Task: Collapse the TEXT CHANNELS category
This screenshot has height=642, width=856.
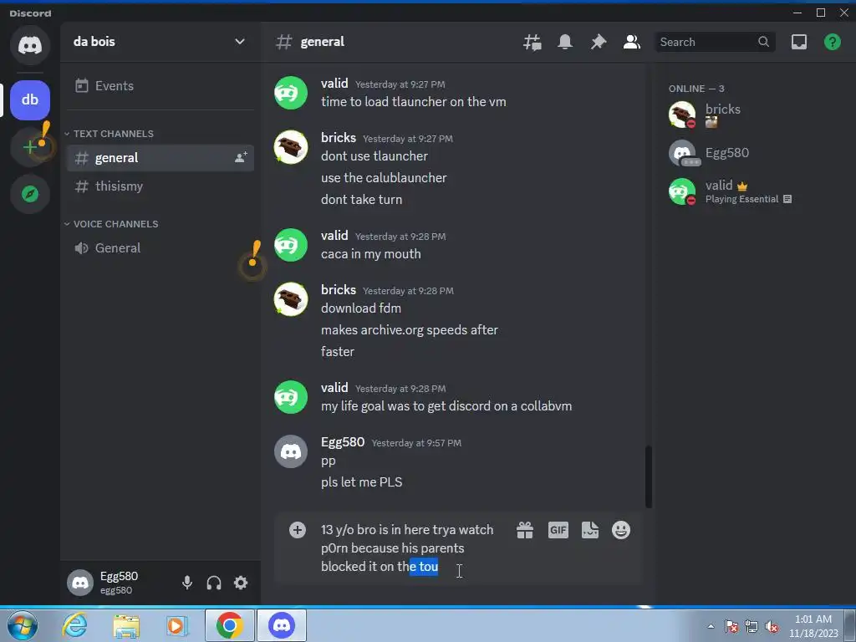Action: [110, 134]
